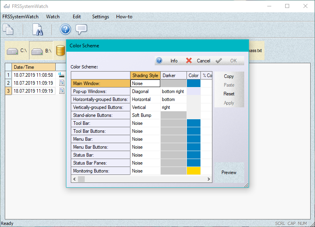This screenshot has width=315, height=227.
Task: Click the Status Bar blue color swatch
Action: [x=194, y=155]
